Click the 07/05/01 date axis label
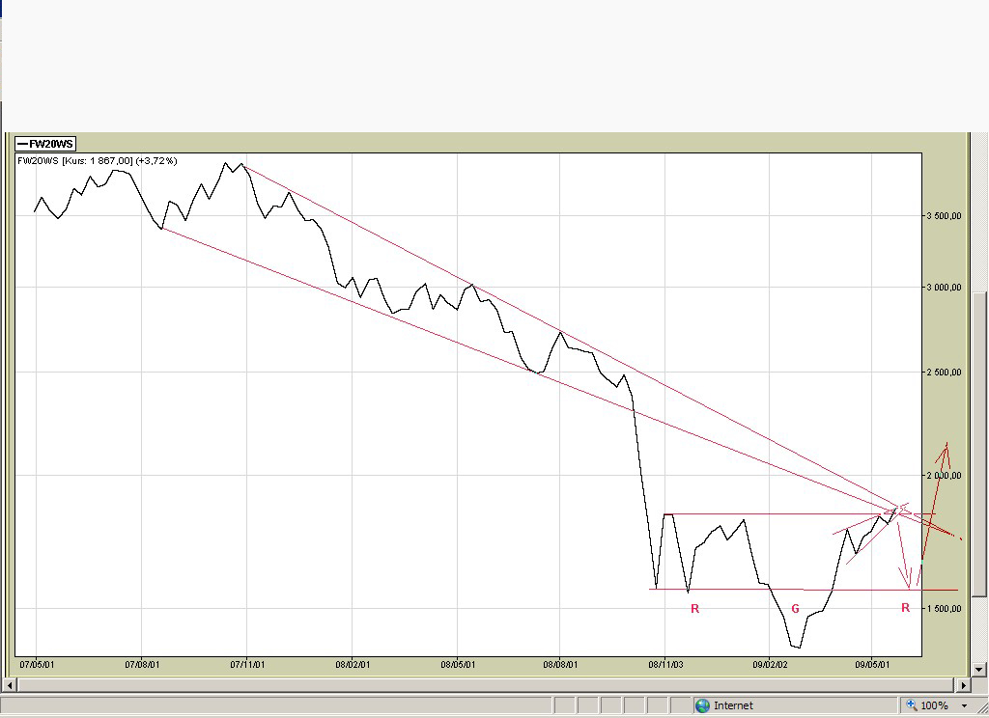 37,664
